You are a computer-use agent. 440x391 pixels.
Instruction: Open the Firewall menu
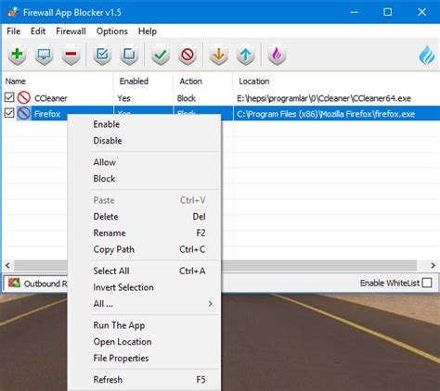71,32
